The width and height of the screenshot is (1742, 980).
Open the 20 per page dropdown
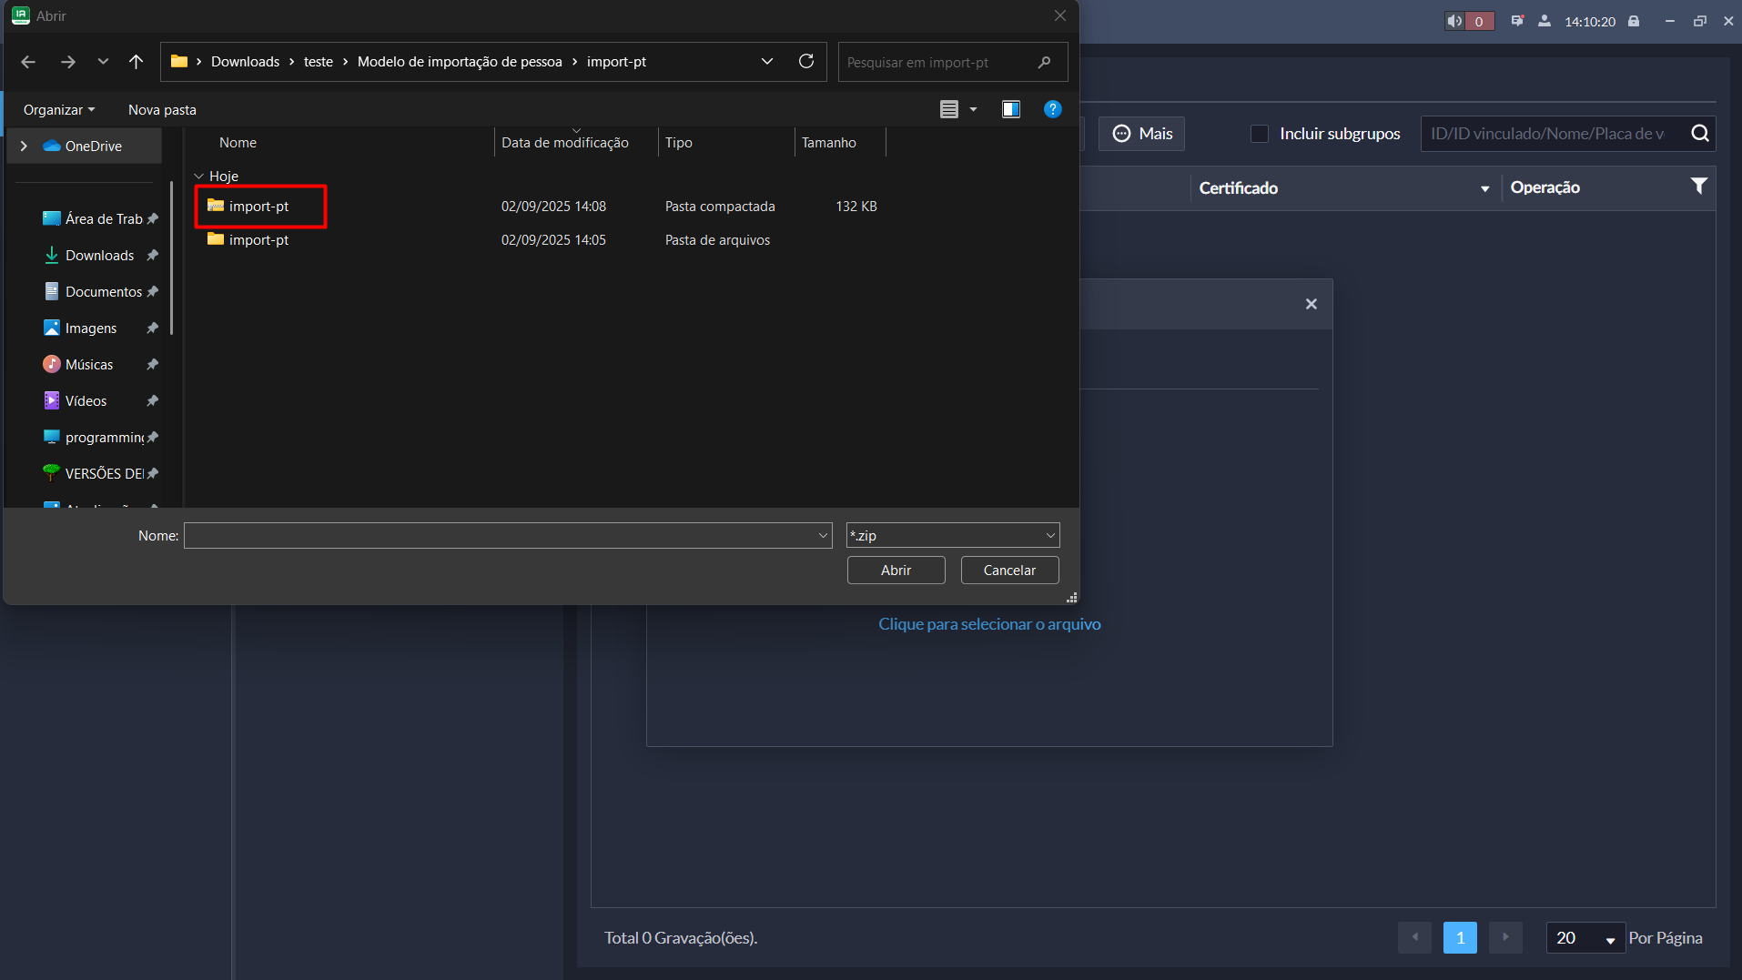point(1585,937)
